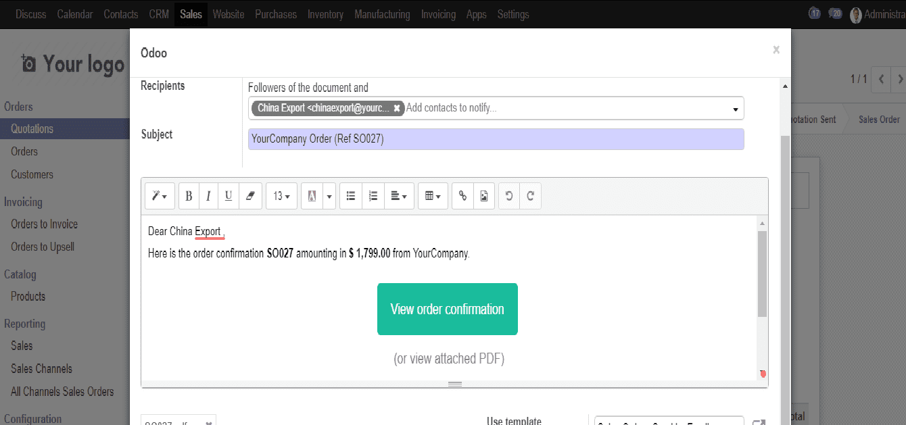Go to previous record arrow
The width and height of the screenshot is (906, 425).
(880, 79)
